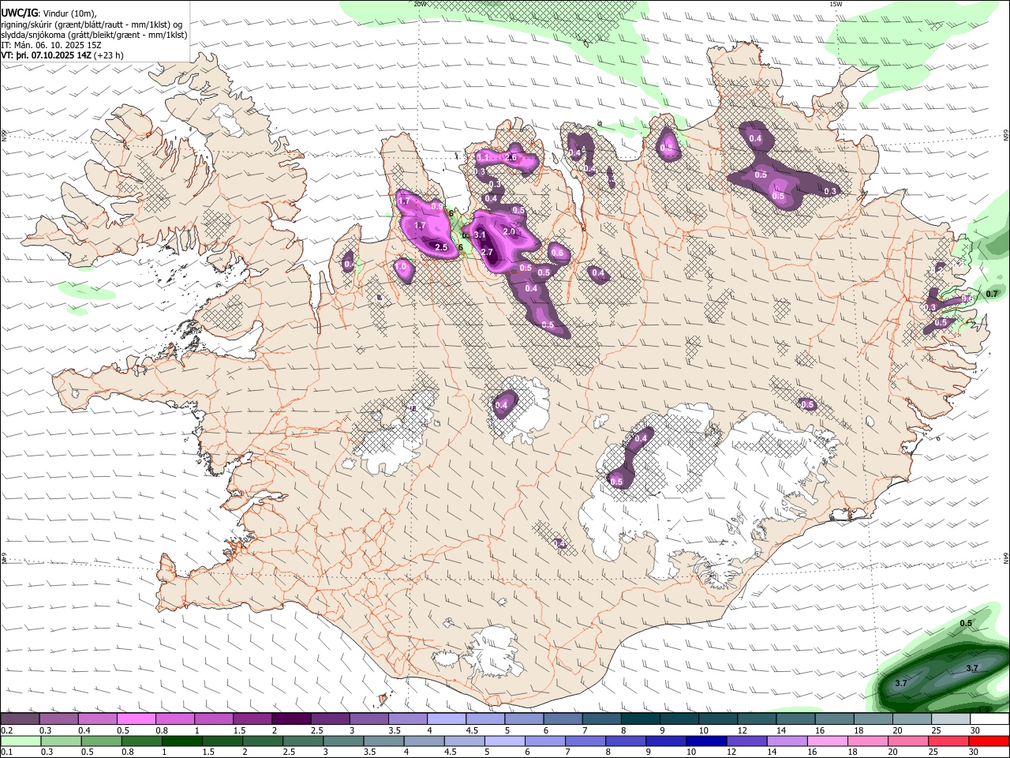The image size is (1010, 758).
Task: Select the darkest green swatch labeled 1 in lower legend row
Action: pyautogui.click(x=181, y=741)
